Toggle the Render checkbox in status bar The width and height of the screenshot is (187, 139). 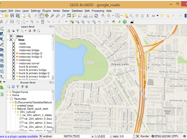pyautogui.click(x=137, y=136)
